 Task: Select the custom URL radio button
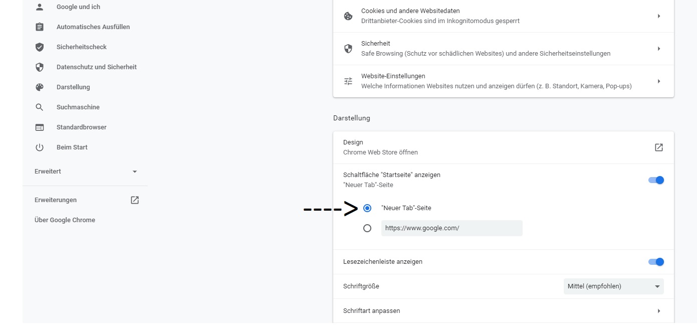(367, 228)
